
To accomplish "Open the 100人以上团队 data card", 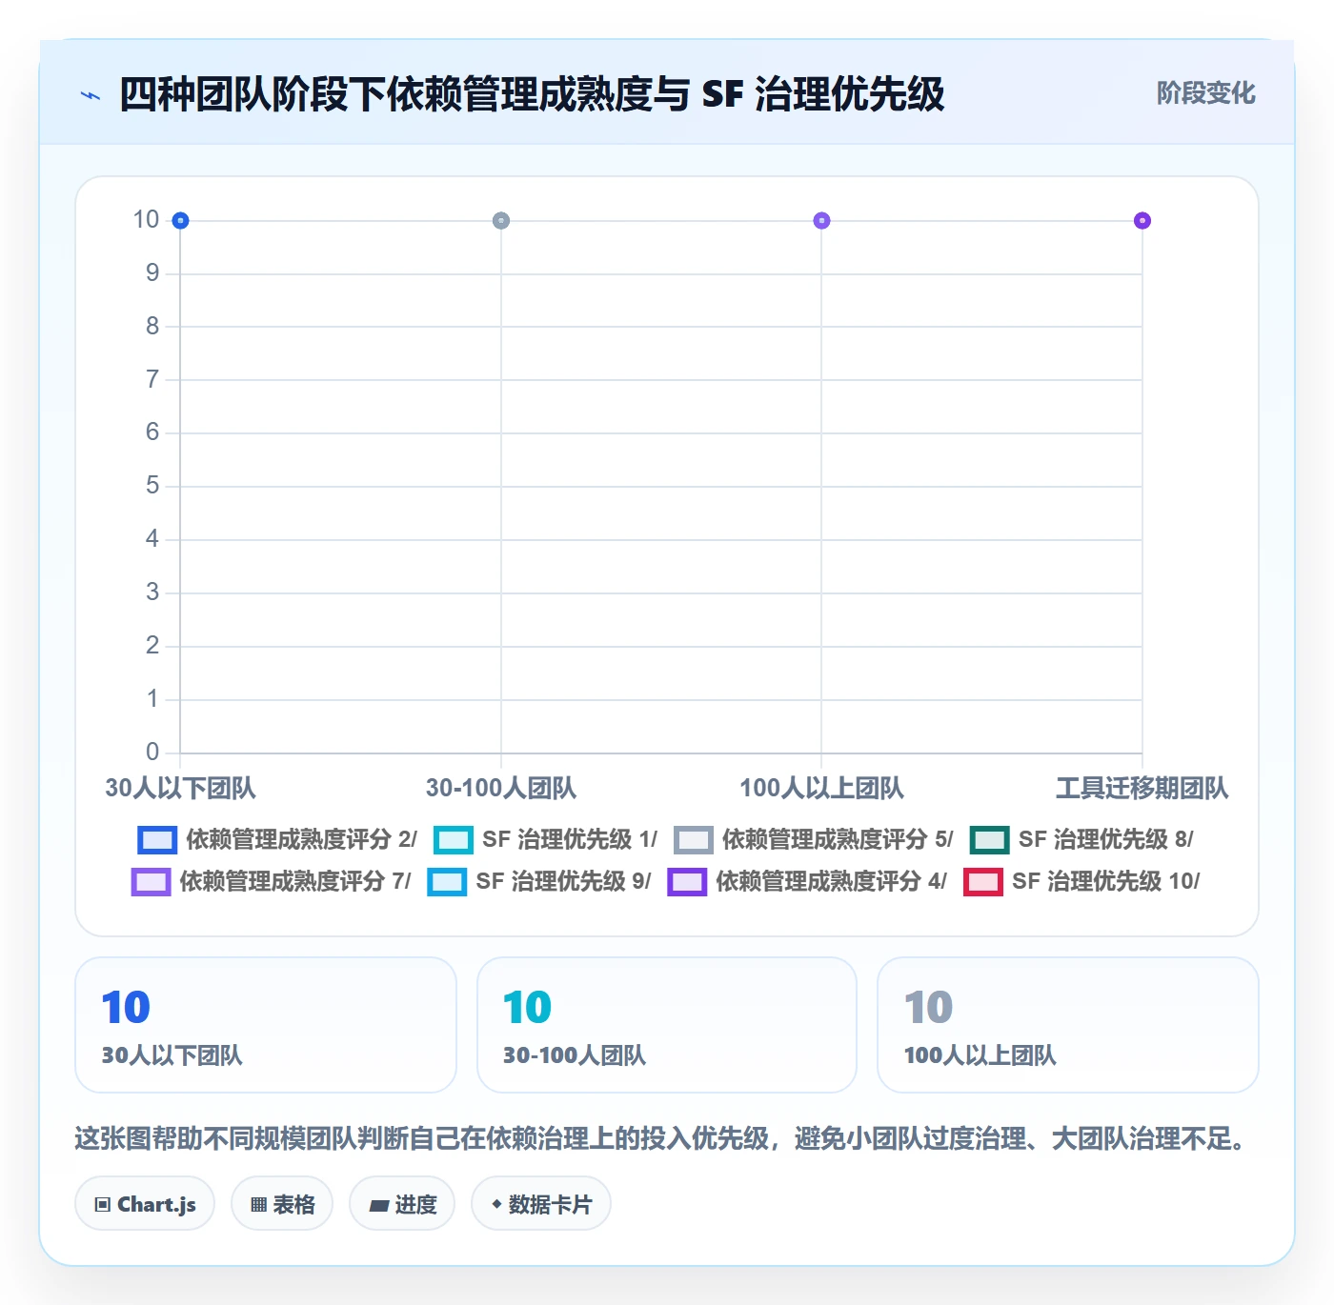I will (1068, 1025).
